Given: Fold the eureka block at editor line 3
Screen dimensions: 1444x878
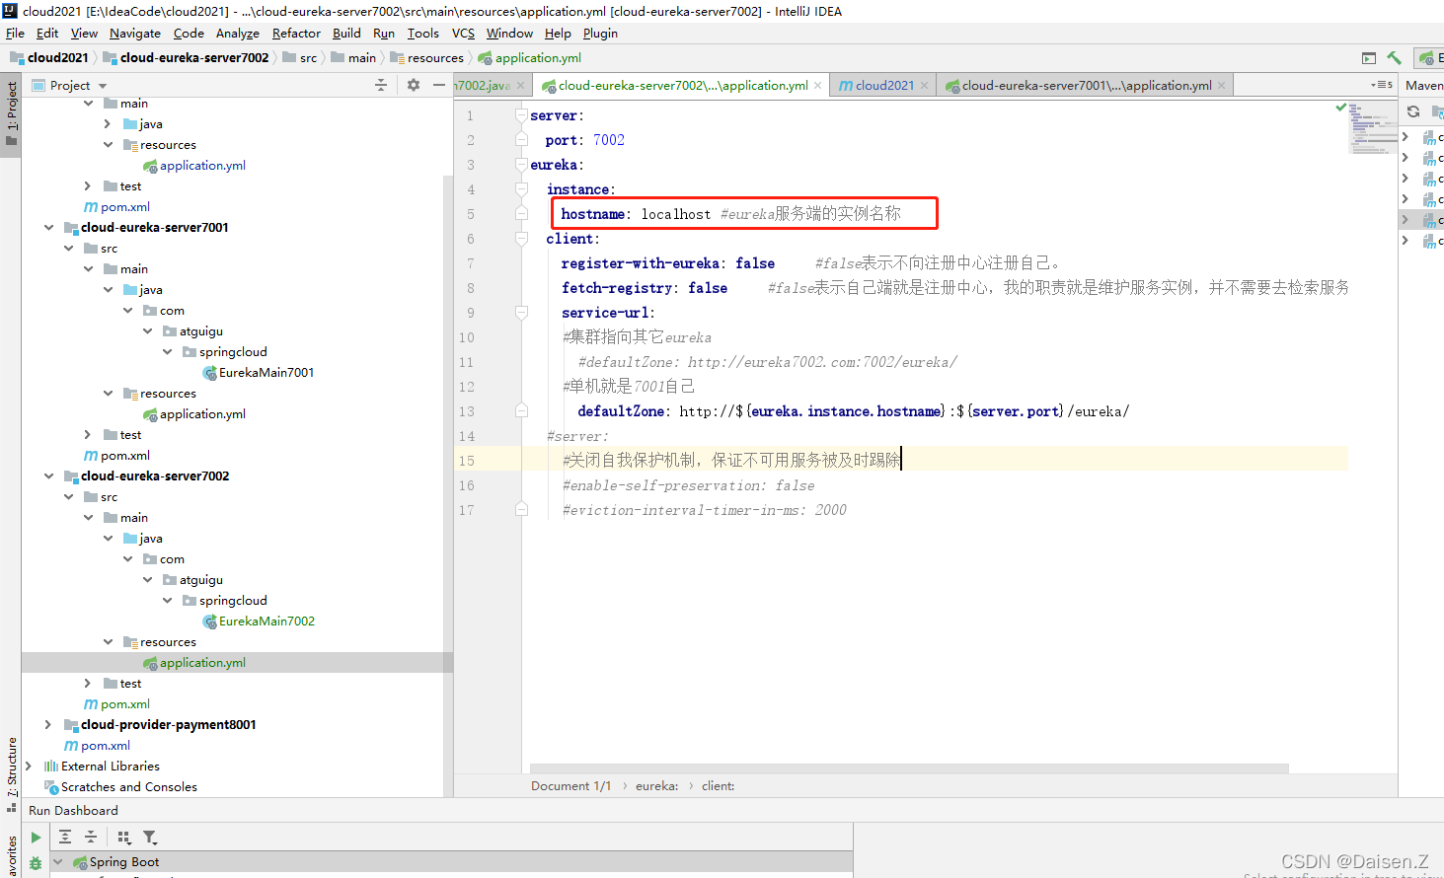Looking at the screenshot, I should [x=521, y=165].
